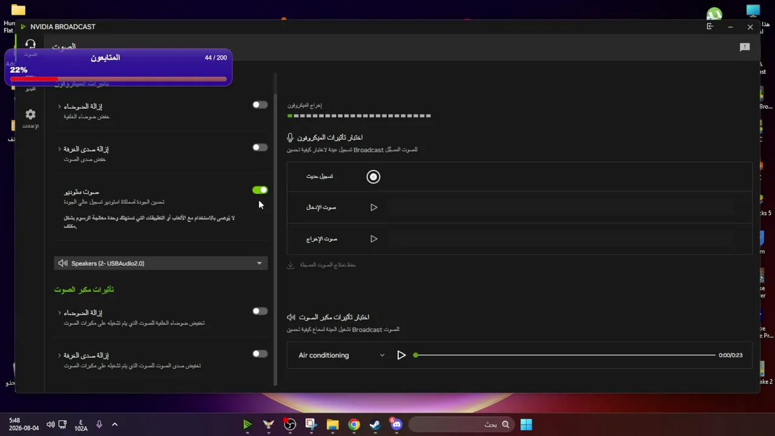
Task: Expand microphone noise removal chevron
Action: (x=59, y=107)
